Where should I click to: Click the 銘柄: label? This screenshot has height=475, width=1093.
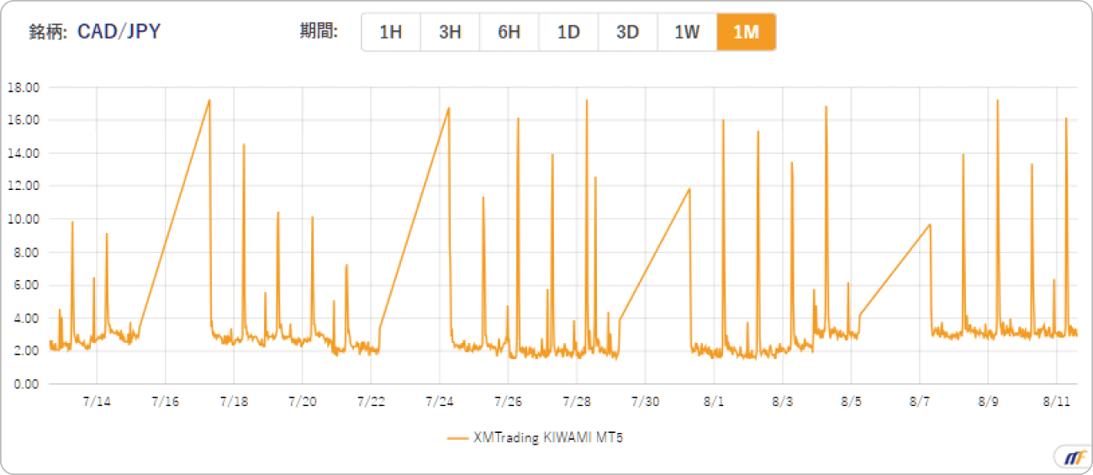[49, 32]
